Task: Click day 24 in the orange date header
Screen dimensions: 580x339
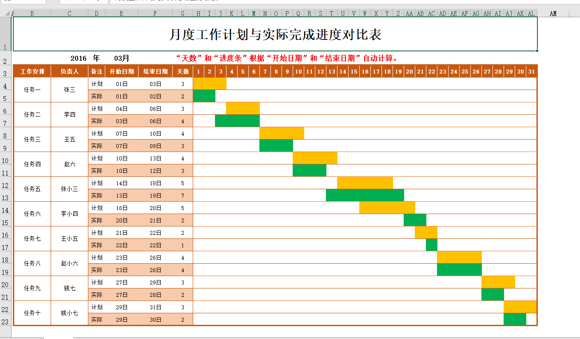Action: (454, 71)
